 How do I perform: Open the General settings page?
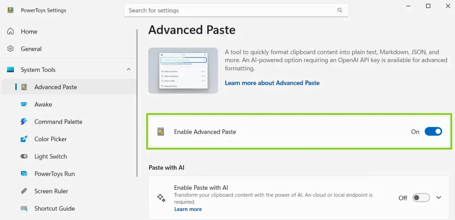[68, 49]
